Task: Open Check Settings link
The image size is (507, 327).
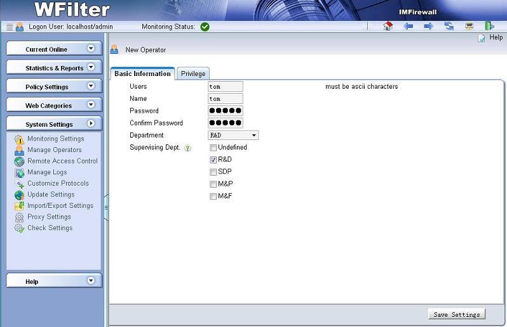Action: pyautogui.click(x=50, y=228)
